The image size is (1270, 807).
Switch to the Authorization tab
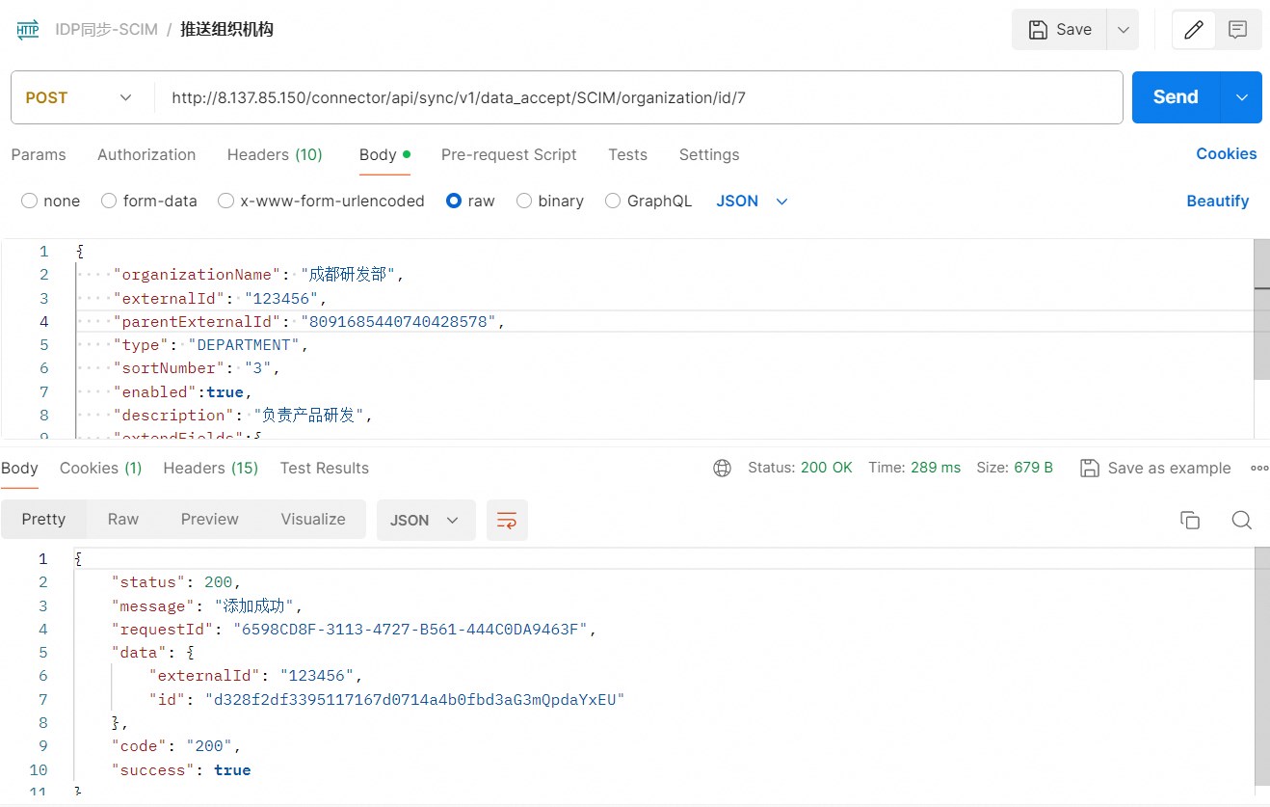[x=146, y=155]
